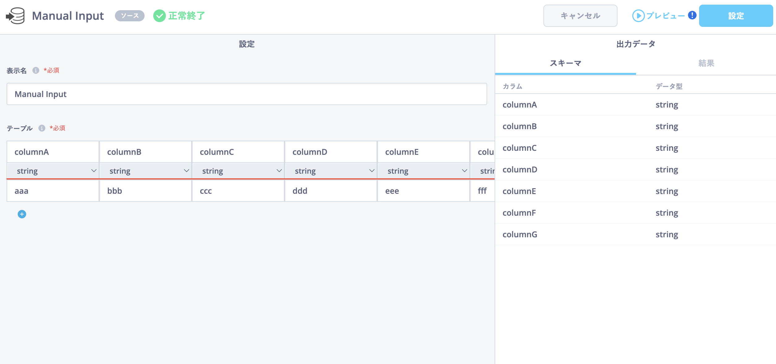Click the cell containing aaa
The width and height of the screenshot is (776, 364).
(53, 191)
